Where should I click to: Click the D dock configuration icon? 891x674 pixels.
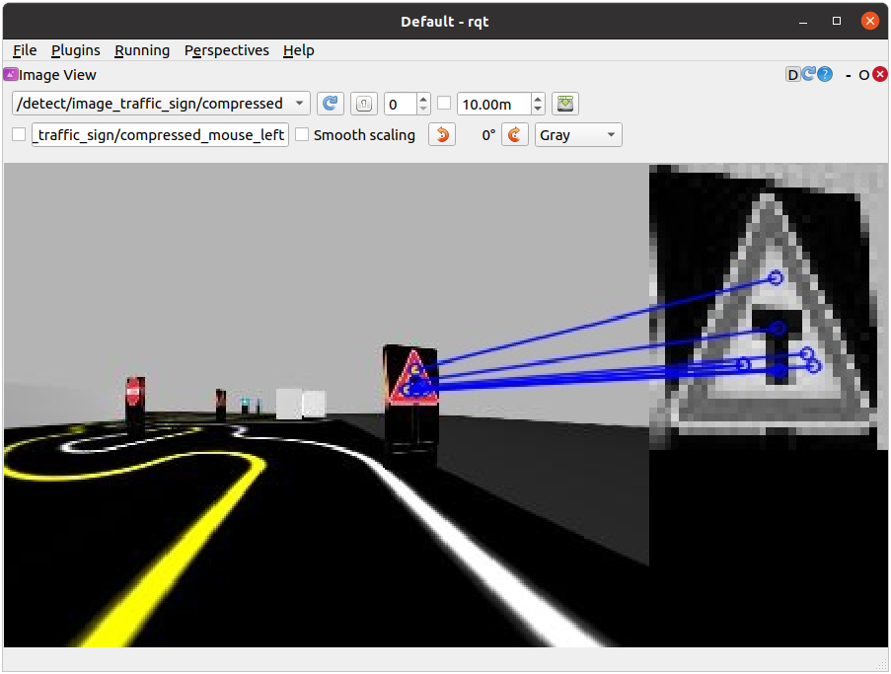tap(792, 75)
